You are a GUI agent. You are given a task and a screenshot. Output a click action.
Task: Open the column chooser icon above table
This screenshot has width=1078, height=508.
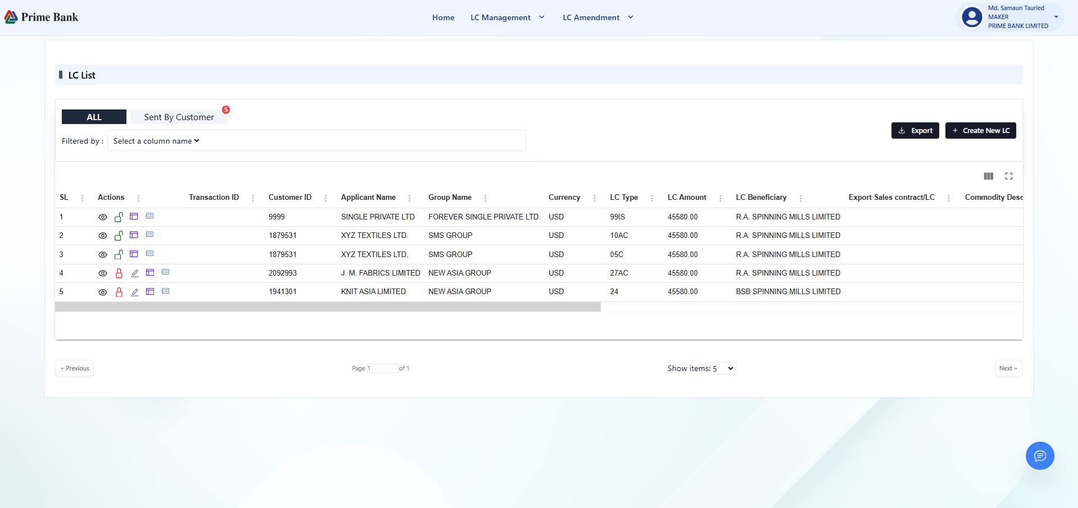[x=989, y=176]
